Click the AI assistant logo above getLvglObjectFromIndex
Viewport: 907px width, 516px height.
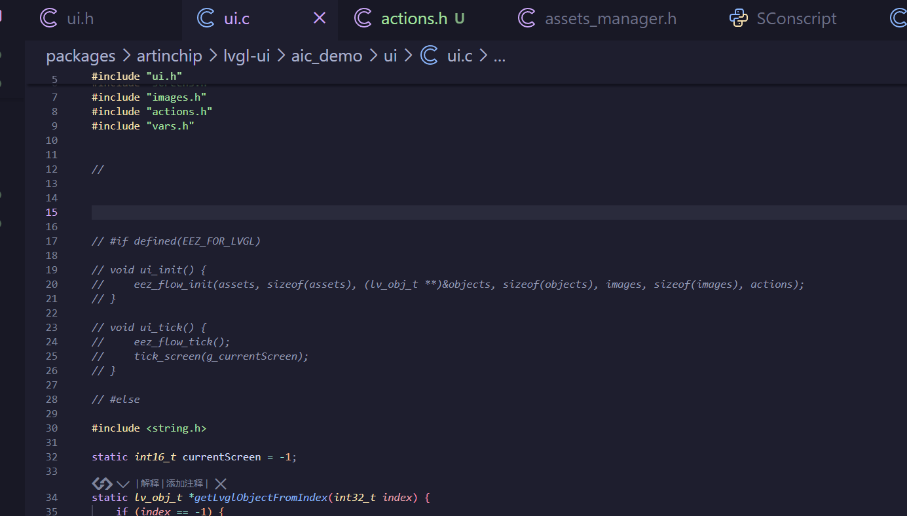click(102, 483)
